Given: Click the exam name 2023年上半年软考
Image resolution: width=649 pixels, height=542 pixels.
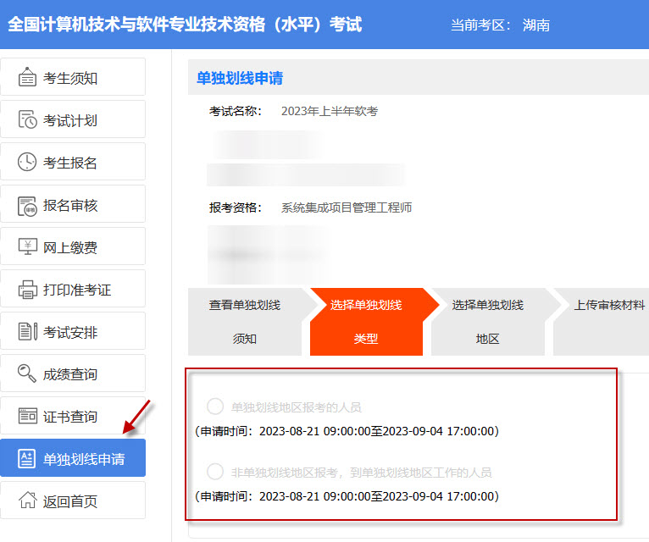Looking at the screenshot, I should (330, 111).
